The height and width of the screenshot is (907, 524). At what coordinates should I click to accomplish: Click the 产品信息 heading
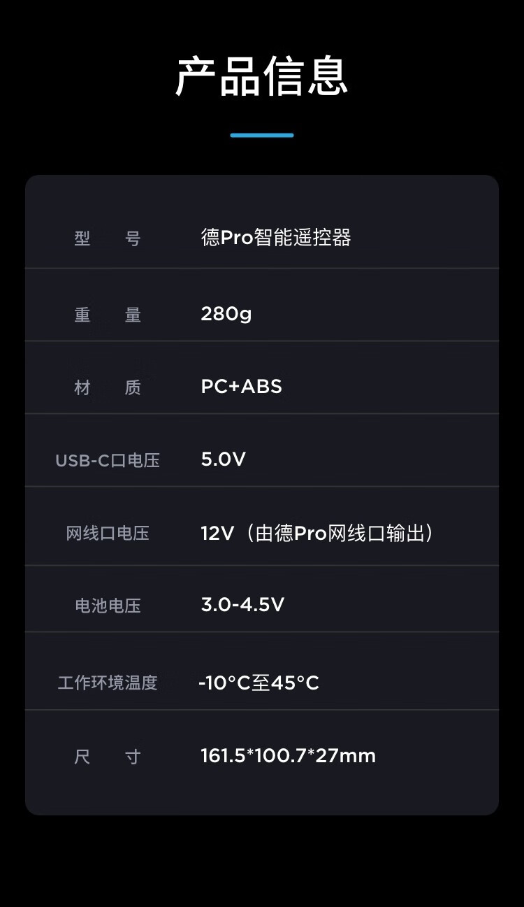tap(262, 77)
